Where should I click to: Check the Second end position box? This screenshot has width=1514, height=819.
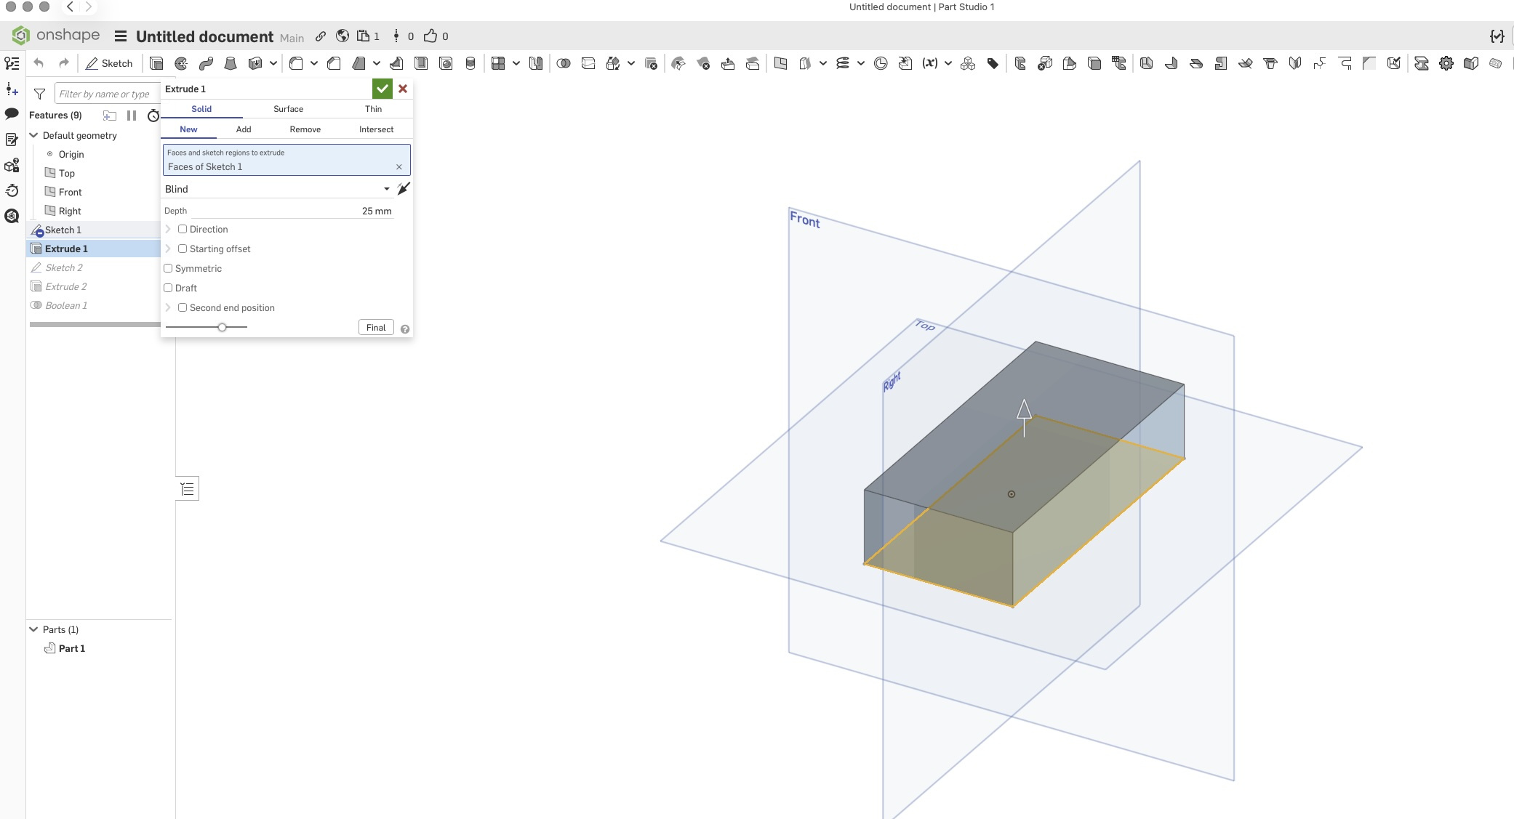[183, 307]
